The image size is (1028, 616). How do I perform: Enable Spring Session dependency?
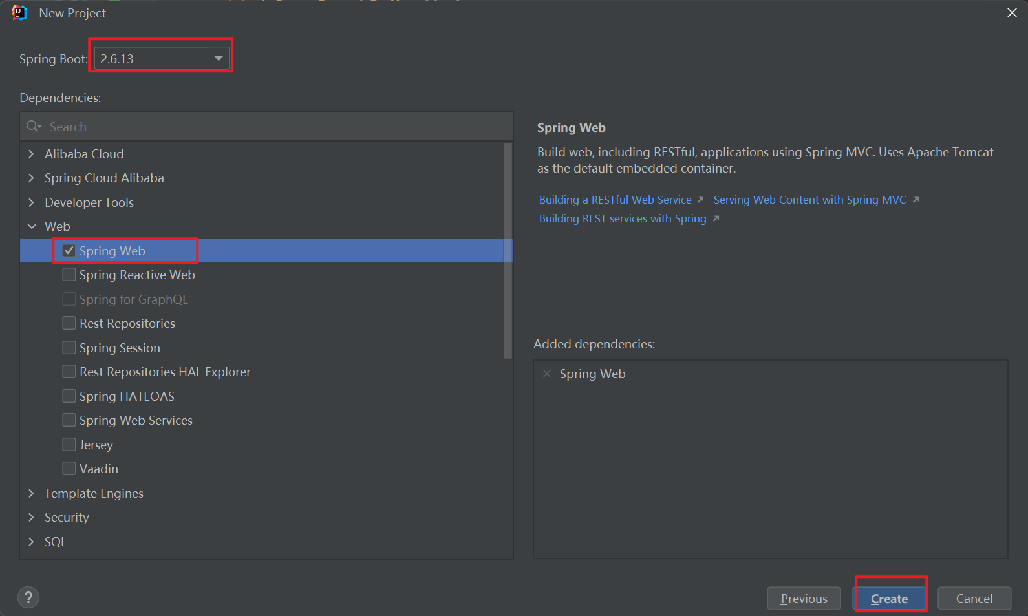pyautogui.click(x=69, y=348)
